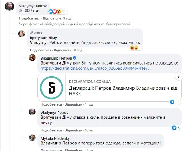
Task: Click like reaction icon showing 6
Action: (x=176, y=128)
